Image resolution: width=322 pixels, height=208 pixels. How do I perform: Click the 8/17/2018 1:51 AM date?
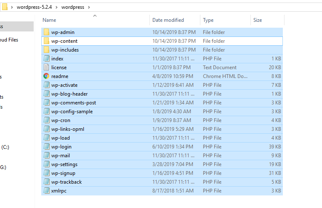click(173, 190)
